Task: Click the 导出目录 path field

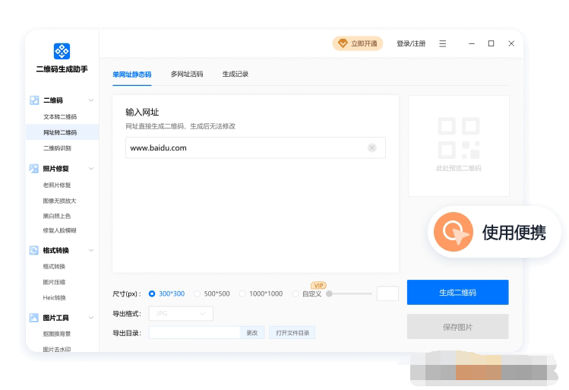Action: (194, 333)
